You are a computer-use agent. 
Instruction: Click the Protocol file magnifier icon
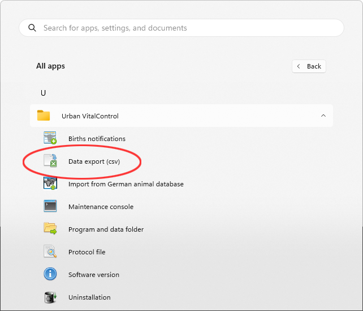pyautogui.click(x=50, y=252)
